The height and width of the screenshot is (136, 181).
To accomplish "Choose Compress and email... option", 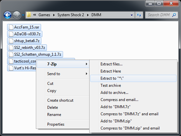I will (133, 100).
